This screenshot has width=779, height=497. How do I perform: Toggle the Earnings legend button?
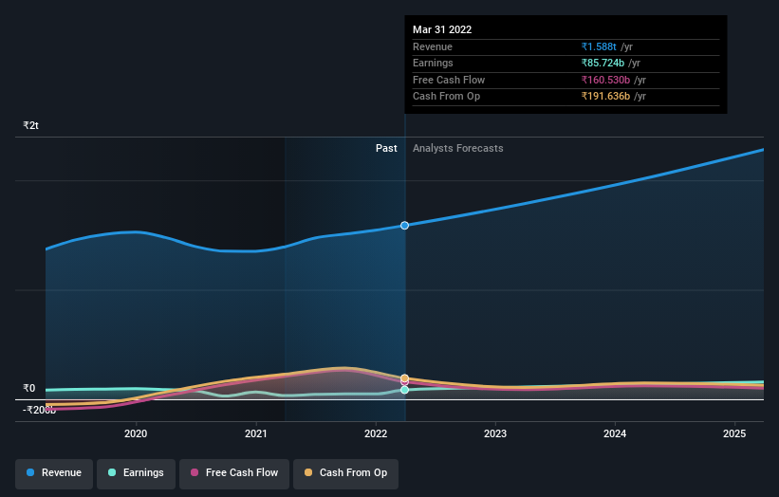(136, 473)
